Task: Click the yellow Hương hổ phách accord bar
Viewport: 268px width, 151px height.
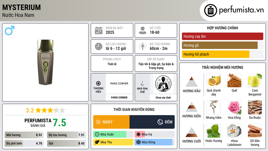Action: (216, 54)
